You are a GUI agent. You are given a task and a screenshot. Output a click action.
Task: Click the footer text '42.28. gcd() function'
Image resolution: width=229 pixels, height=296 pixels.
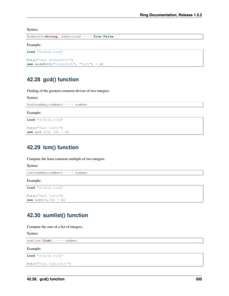45,279
